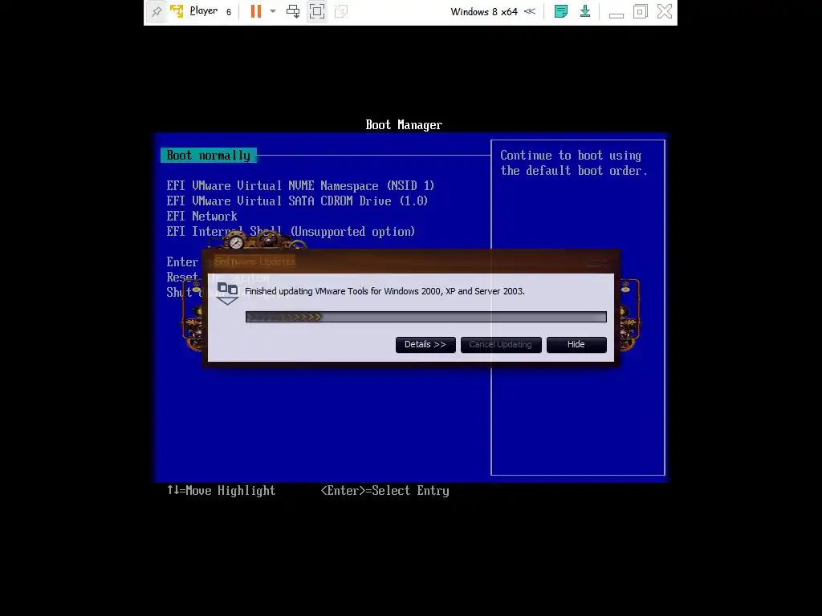Screen dimensions: 822x616
Task: Click the Software Updates dialog title
Action: [254, 261]
